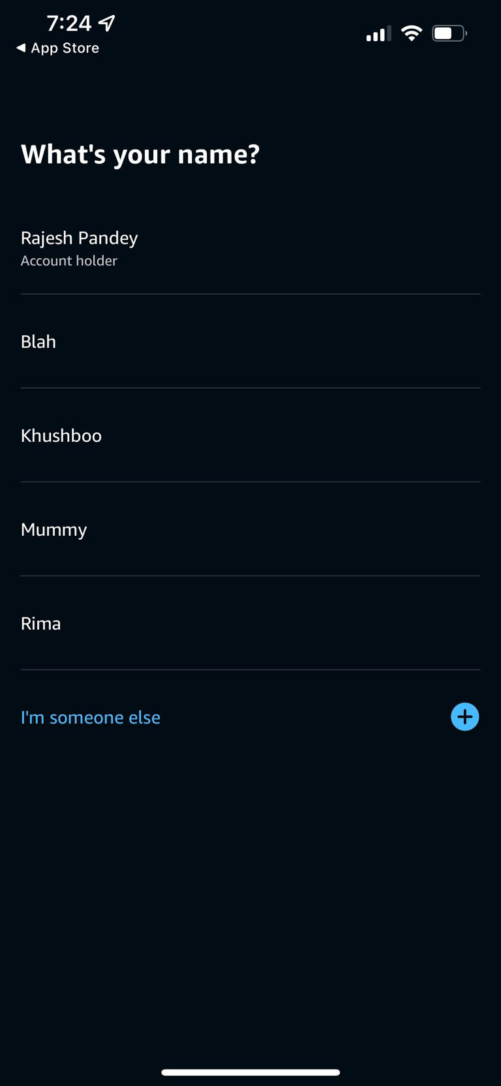Tap the "What's your name?" heading
Viewport: 501px width, 1086px height.
point(140,154)
